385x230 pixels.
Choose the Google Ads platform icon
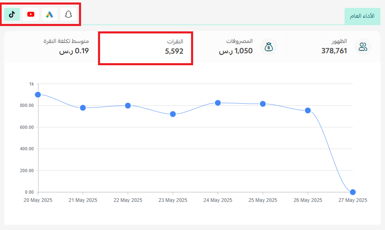point(50,14)
